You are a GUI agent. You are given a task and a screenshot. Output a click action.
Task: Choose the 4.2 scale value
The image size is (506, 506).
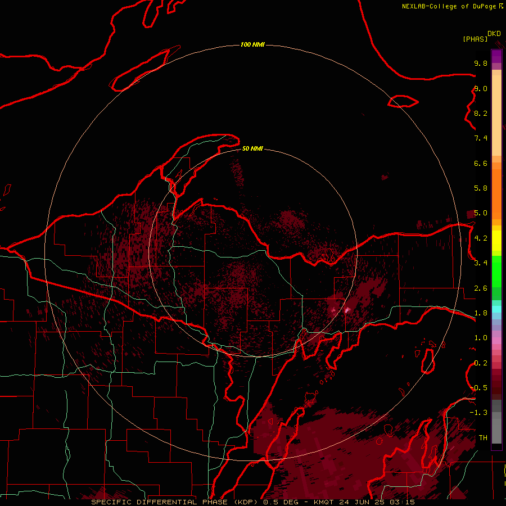pos(481,238)
